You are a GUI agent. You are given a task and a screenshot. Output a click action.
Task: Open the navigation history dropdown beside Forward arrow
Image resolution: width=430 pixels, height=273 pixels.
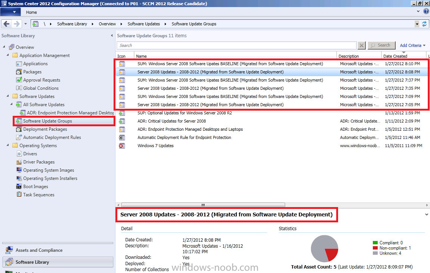[25, 24]
